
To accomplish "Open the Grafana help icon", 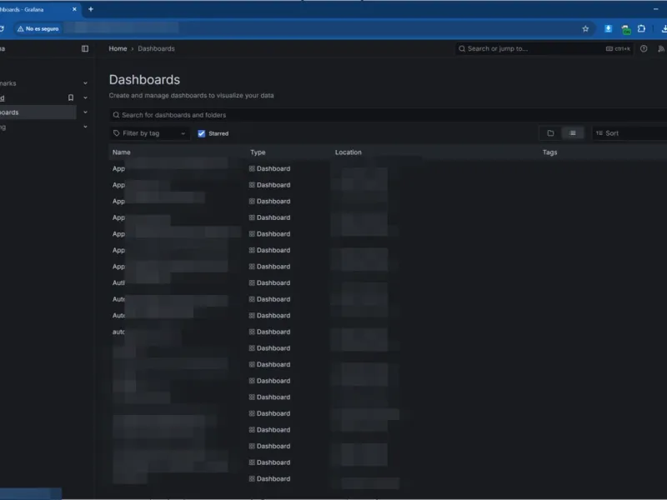I will point(644,49).
